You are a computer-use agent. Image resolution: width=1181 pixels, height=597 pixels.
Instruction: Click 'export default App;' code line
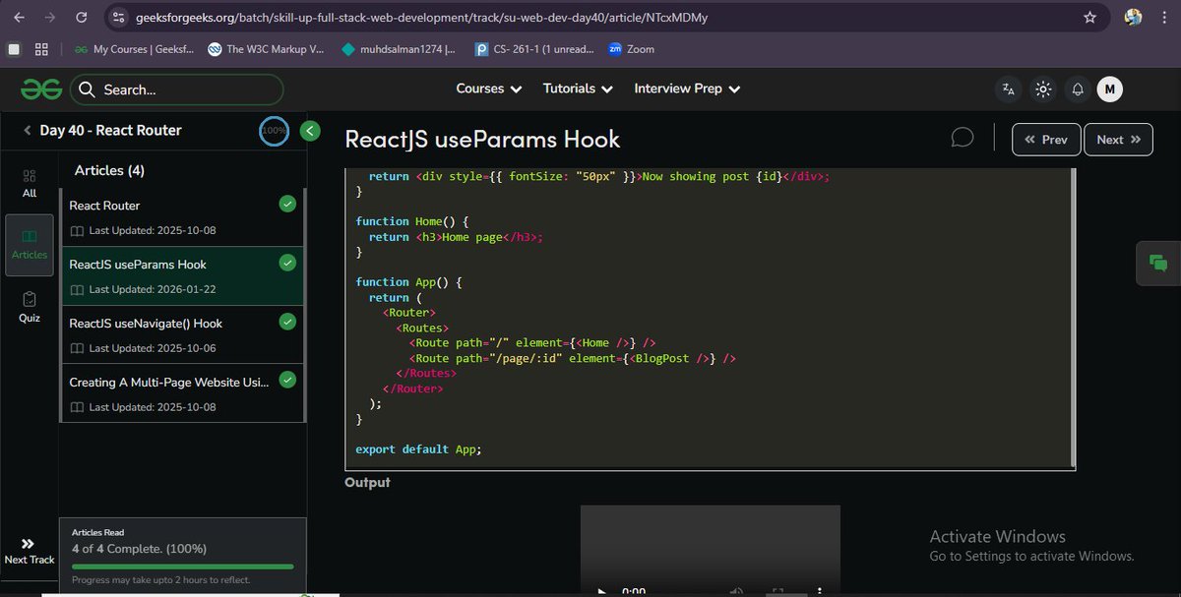pyautogui.click(x=418, y=448)
